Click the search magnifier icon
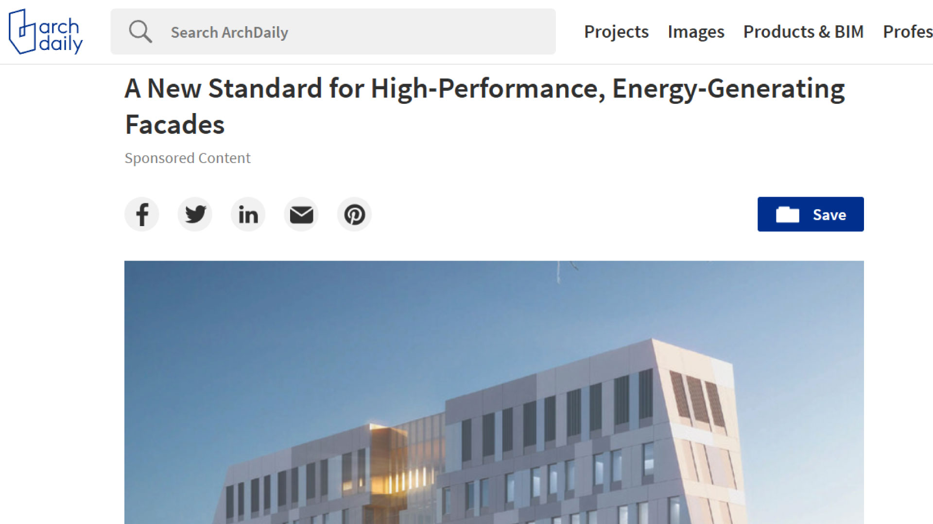The height and width of the screenshot is (524, 933). point(140,32)
